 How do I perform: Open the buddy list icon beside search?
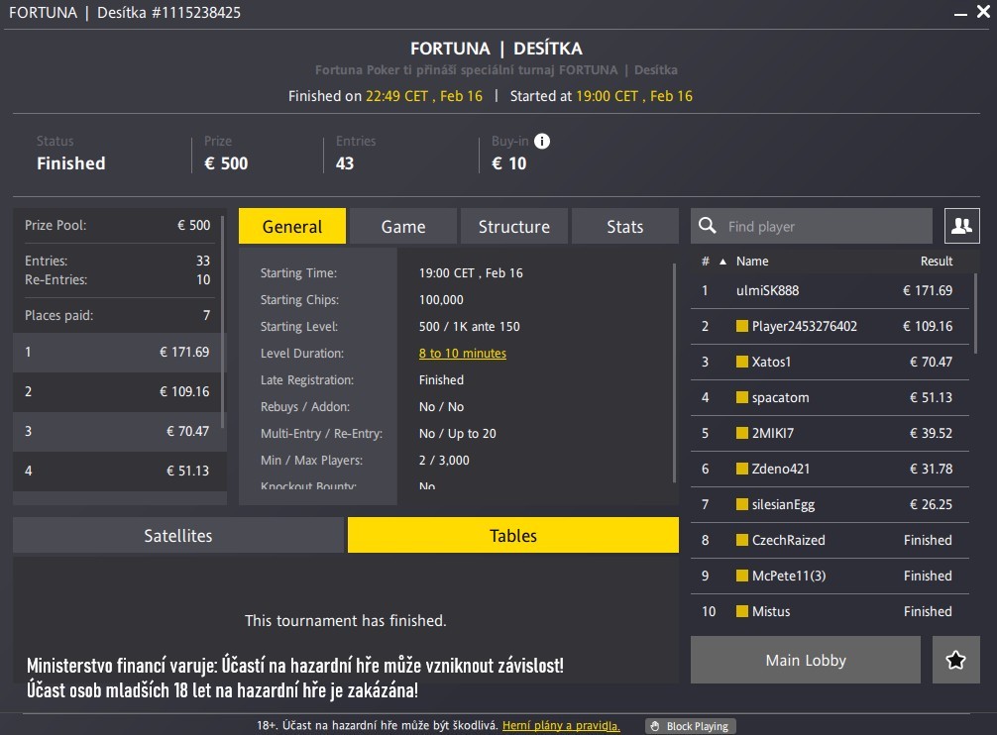point(961,225)
